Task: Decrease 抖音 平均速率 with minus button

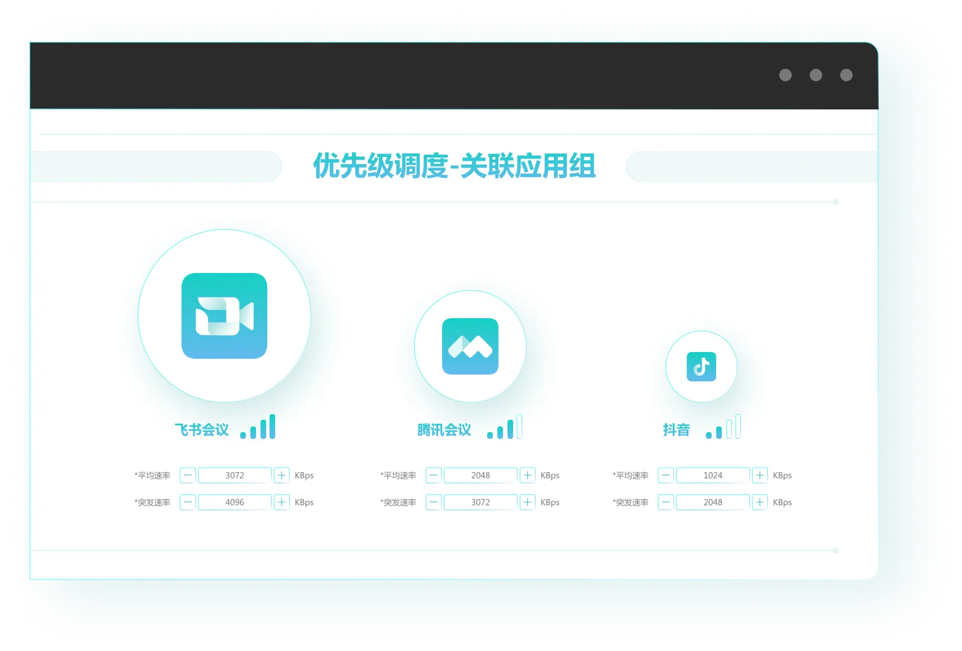Action: coord(666,476)
